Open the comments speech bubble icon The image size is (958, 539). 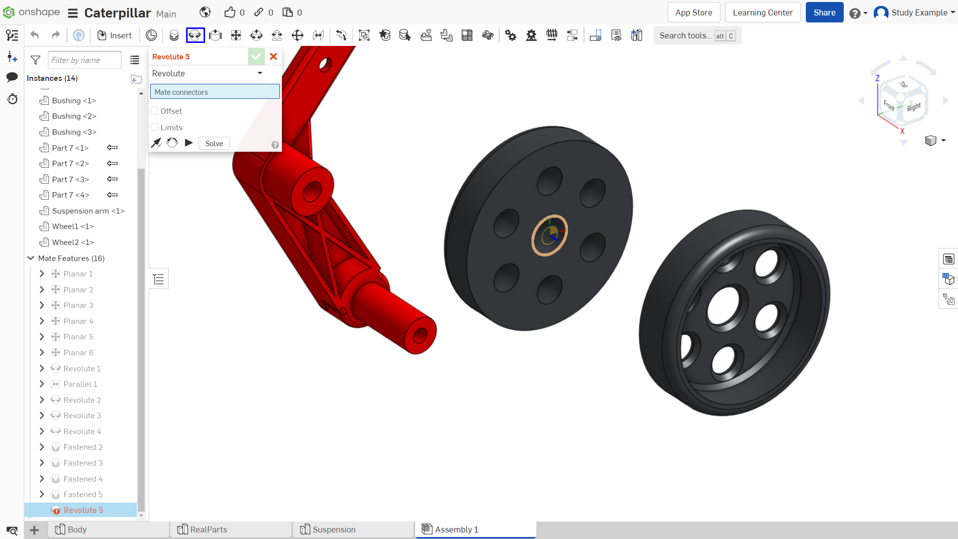click(12, 77)
